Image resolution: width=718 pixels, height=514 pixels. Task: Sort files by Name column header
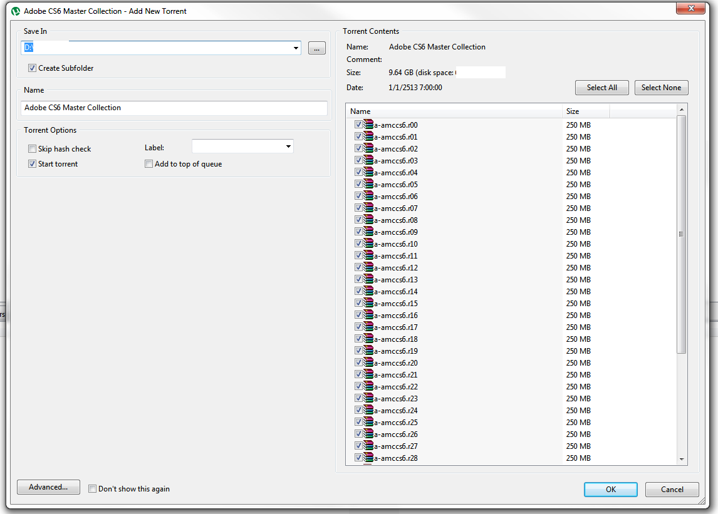(454, 111)
